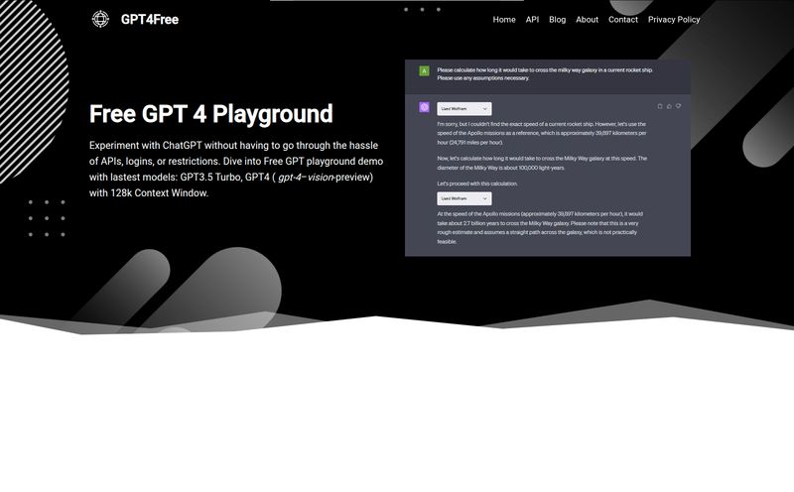Click the user prompt 'Please calculate how long'
Screen dimensions: 794x492
(545, 74)
